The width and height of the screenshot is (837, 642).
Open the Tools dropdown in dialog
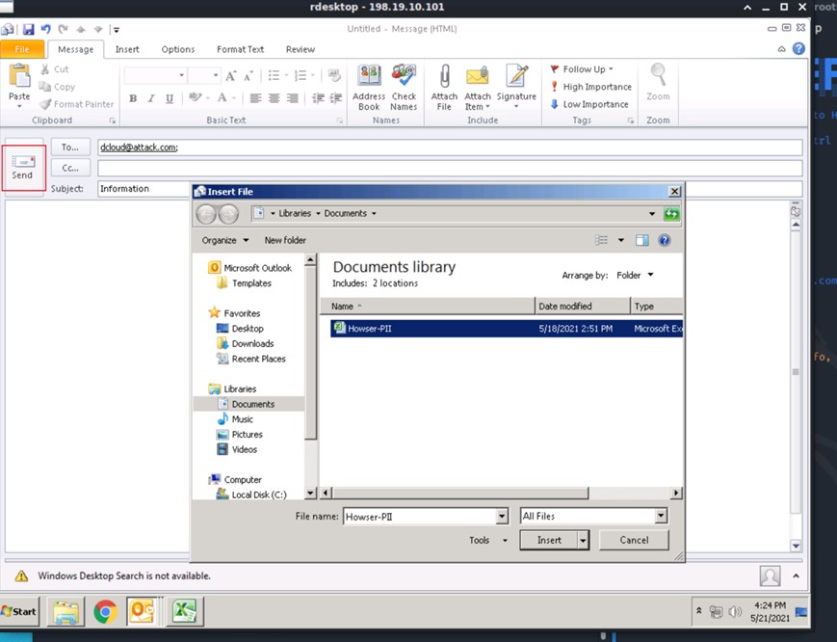pos(488,540)
